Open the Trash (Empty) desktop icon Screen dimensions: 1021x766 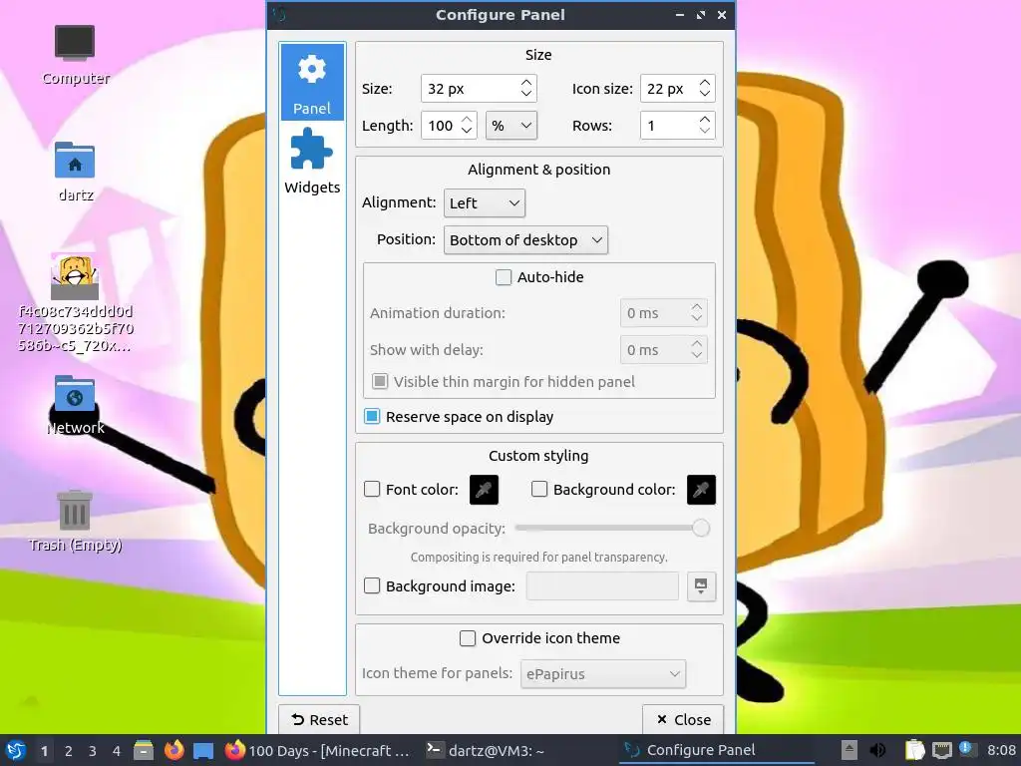pyautogui.click(x=75, y=521)
